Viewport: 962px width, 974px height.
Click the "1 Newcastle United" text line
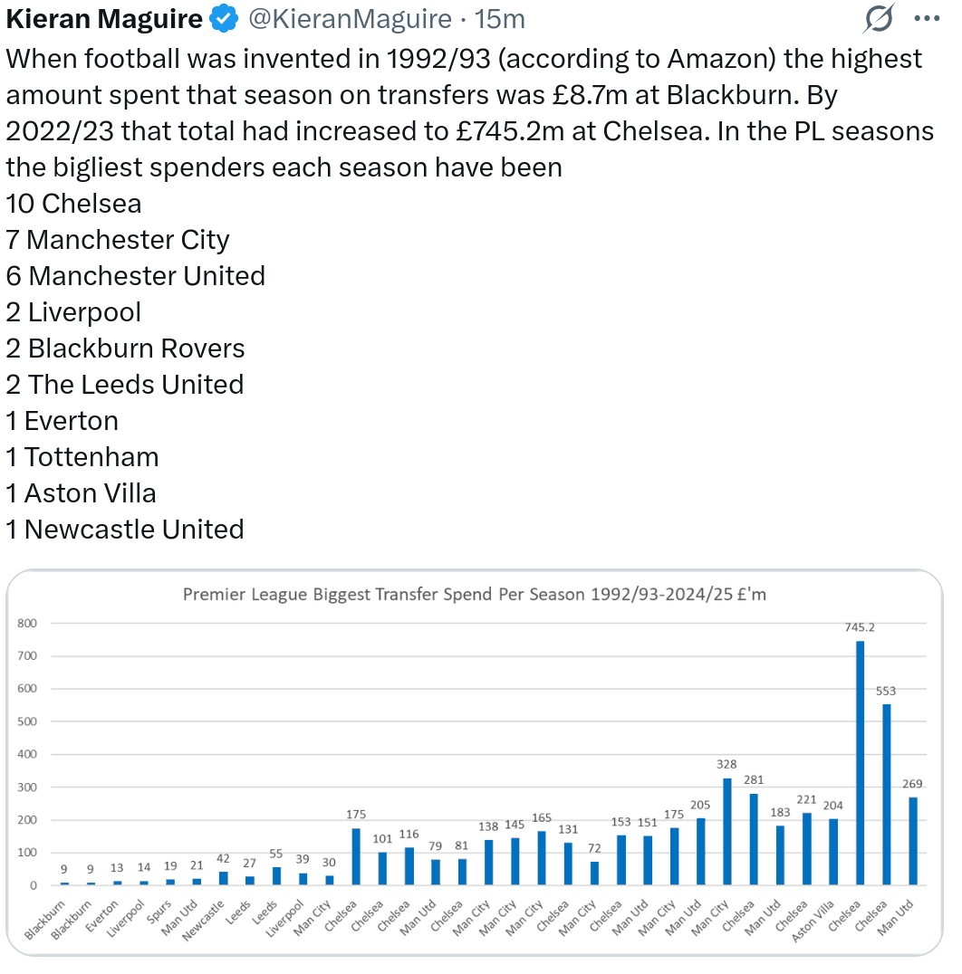125,530
